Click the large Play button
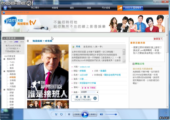 point(85,114)
